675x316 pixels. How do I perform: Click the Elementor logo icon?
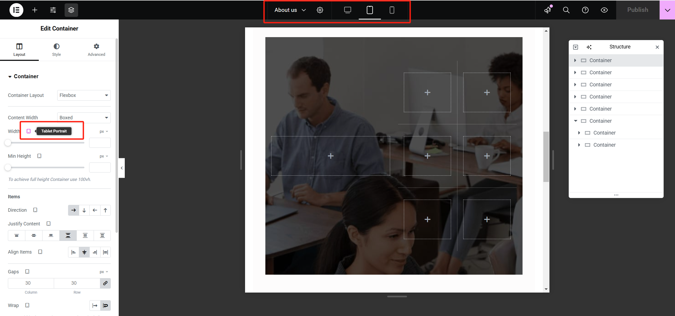[16, 10]
